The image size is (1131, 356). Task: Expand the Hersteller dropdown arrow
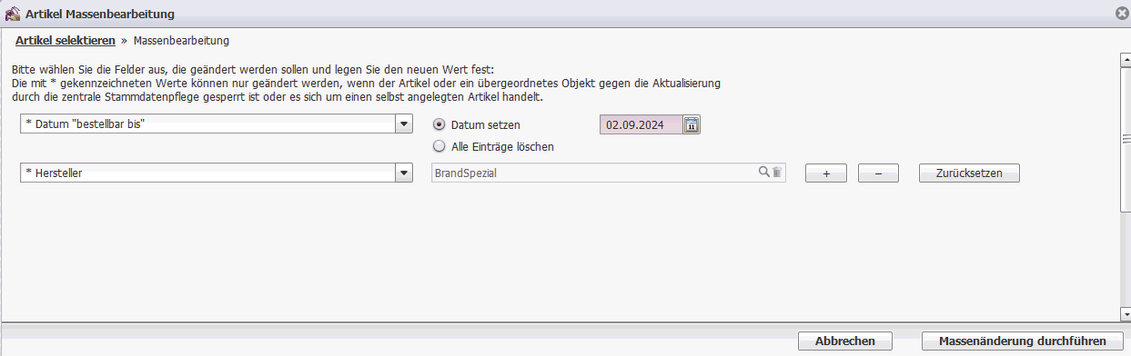[x=404, y=173]
